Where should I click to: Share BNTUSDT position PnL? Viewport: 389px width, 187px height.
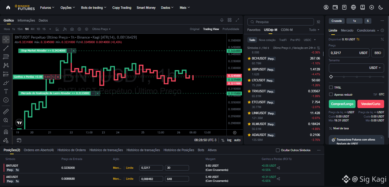pyautogui.click(x=278, y=168)
